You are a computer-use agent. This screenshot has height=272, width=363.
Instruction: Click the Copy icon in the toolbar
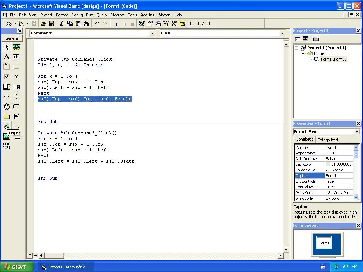pos(70,23)
